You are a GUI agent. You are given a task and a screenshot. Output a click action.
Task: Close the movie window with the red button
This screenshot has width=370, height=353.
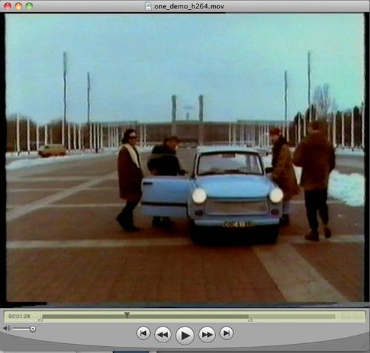click(x=8, y=6)
